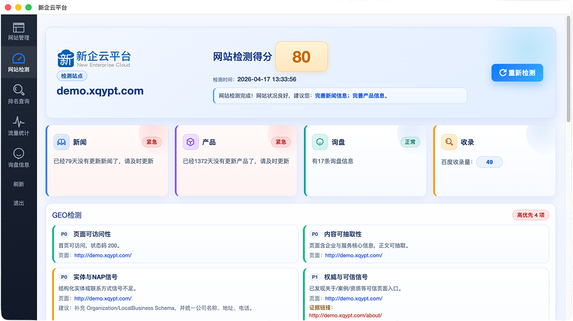Click the P0 tag beside 内容可抽取性
This screenshot has height=321, width=573.
pyautogui.click(x=315, y=234)
